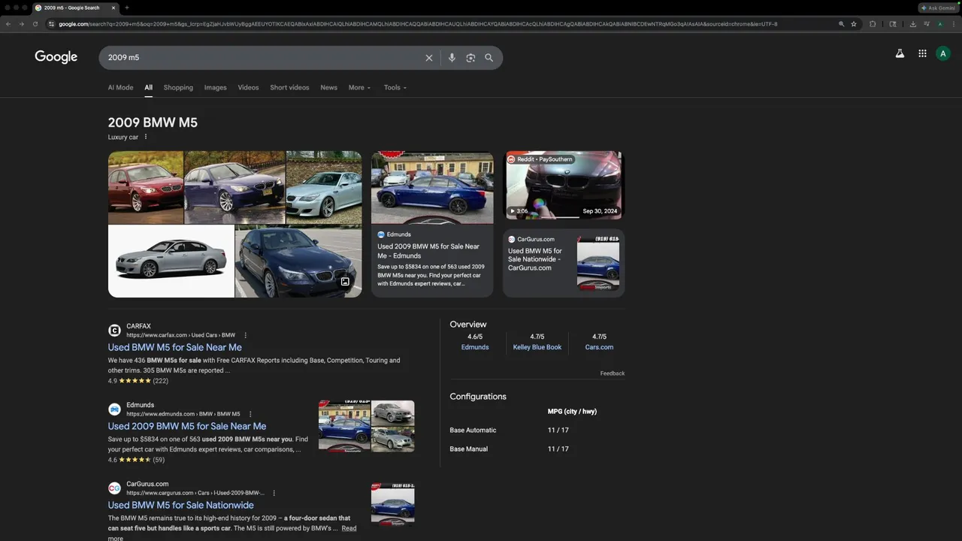The image size is (962, 541).
Task: Click the Cars.com rating link
Action: [x=599, y=347]
